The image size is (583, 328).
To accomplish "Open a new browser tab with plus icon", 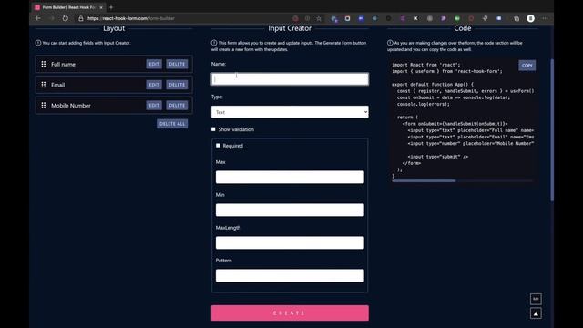I will (111, 7).
